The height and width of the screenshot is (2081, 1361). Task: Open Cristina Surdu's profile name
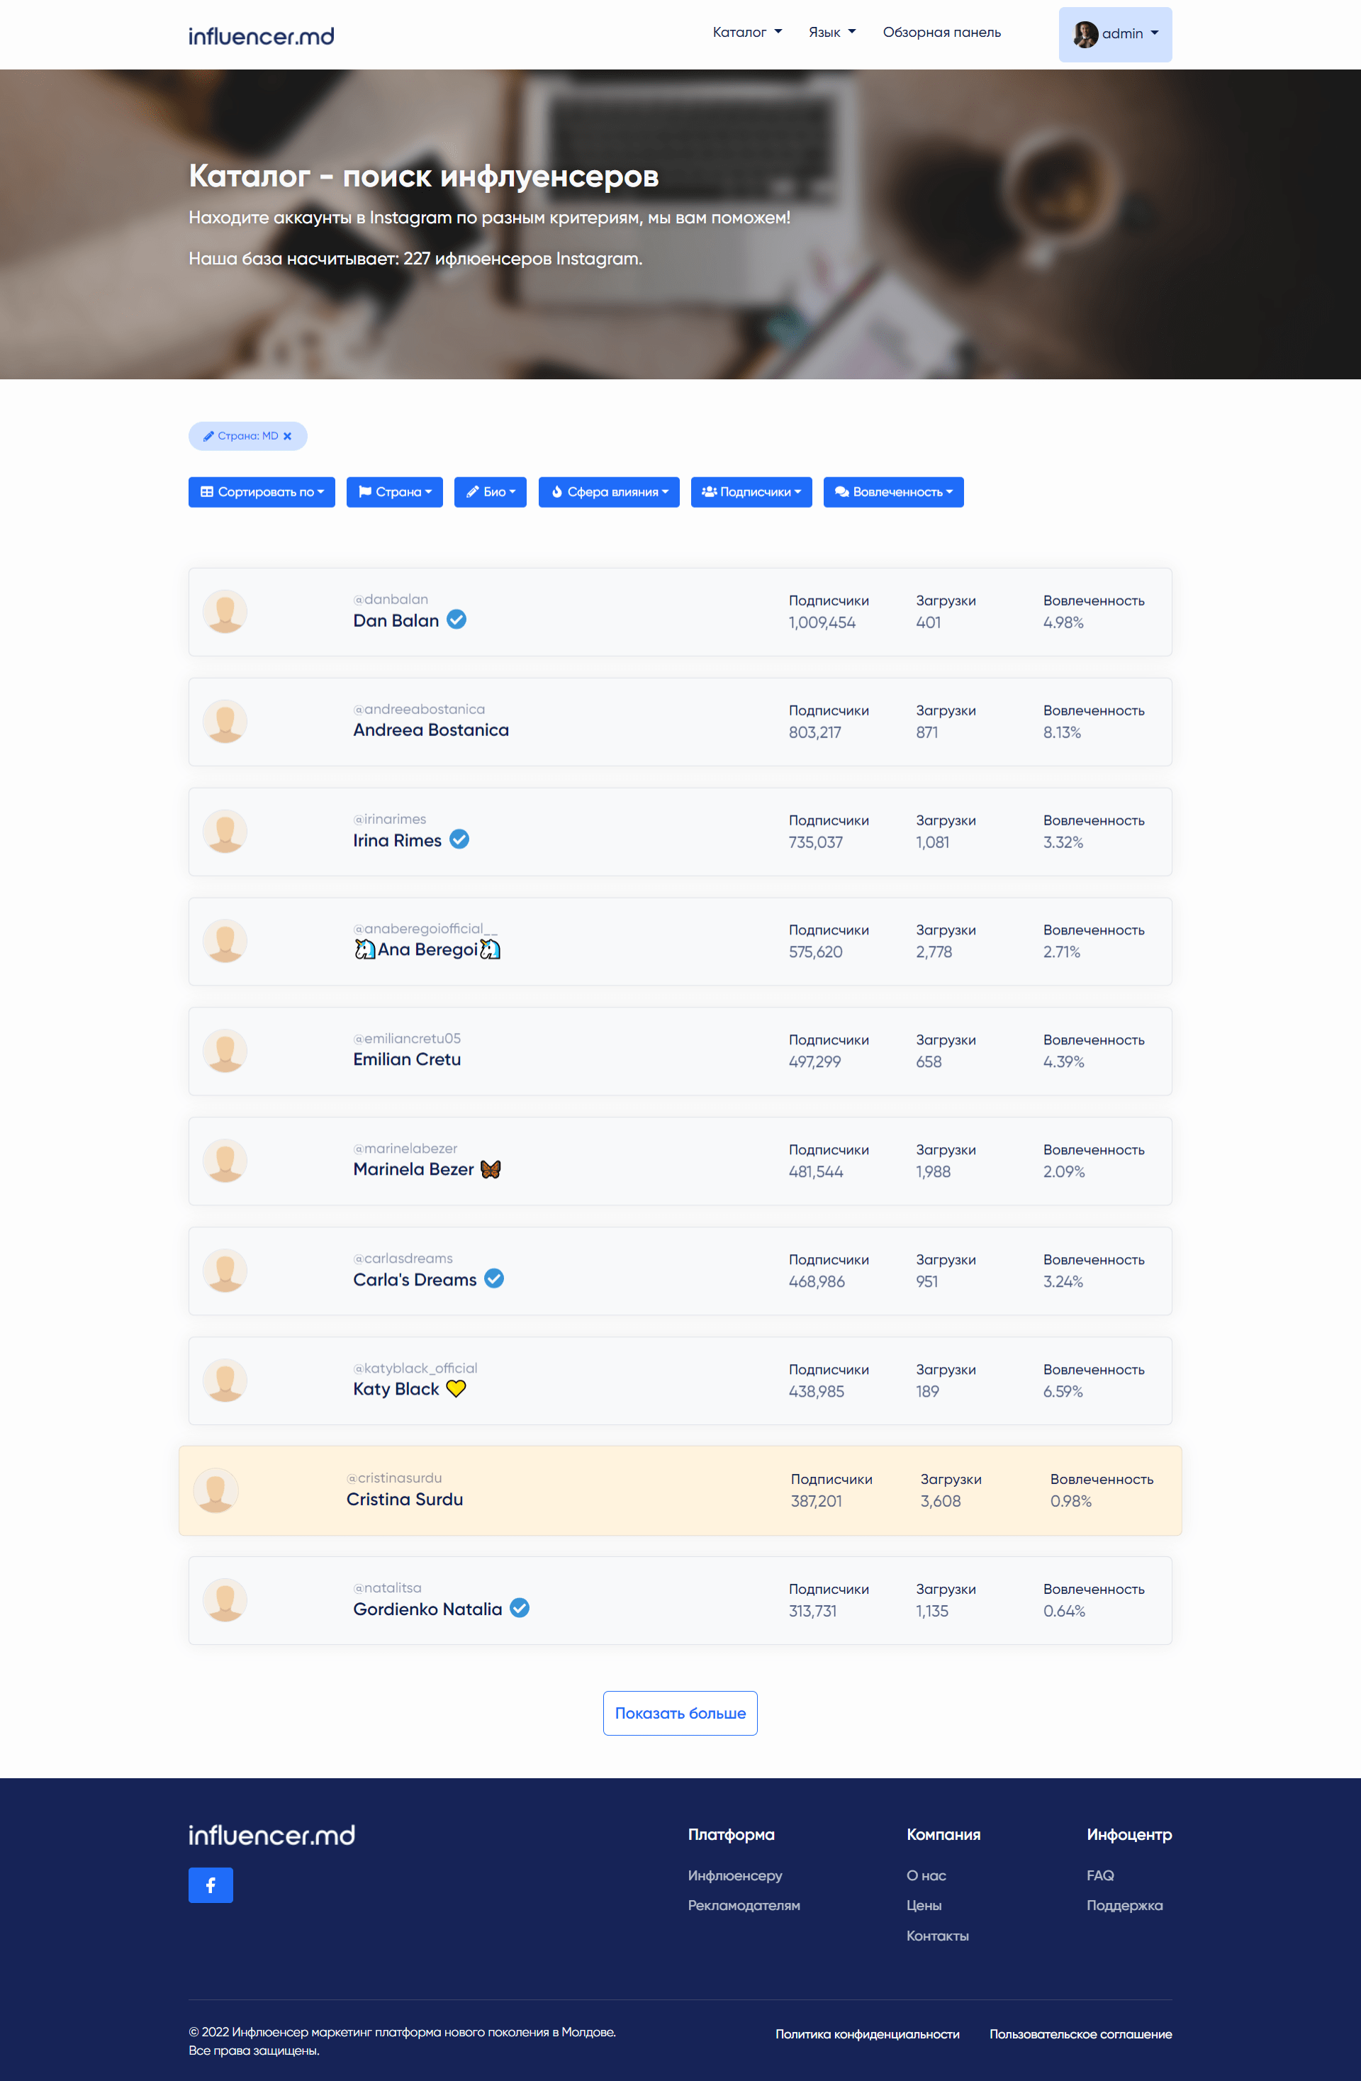click(x=405, y=1499)
